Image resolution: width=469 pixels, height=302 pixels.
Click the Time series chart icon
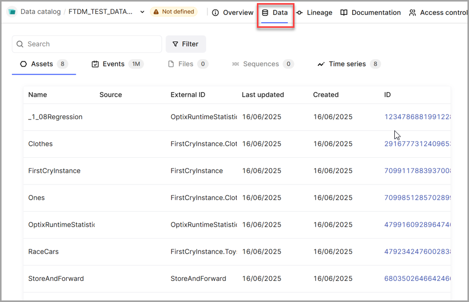321,64
